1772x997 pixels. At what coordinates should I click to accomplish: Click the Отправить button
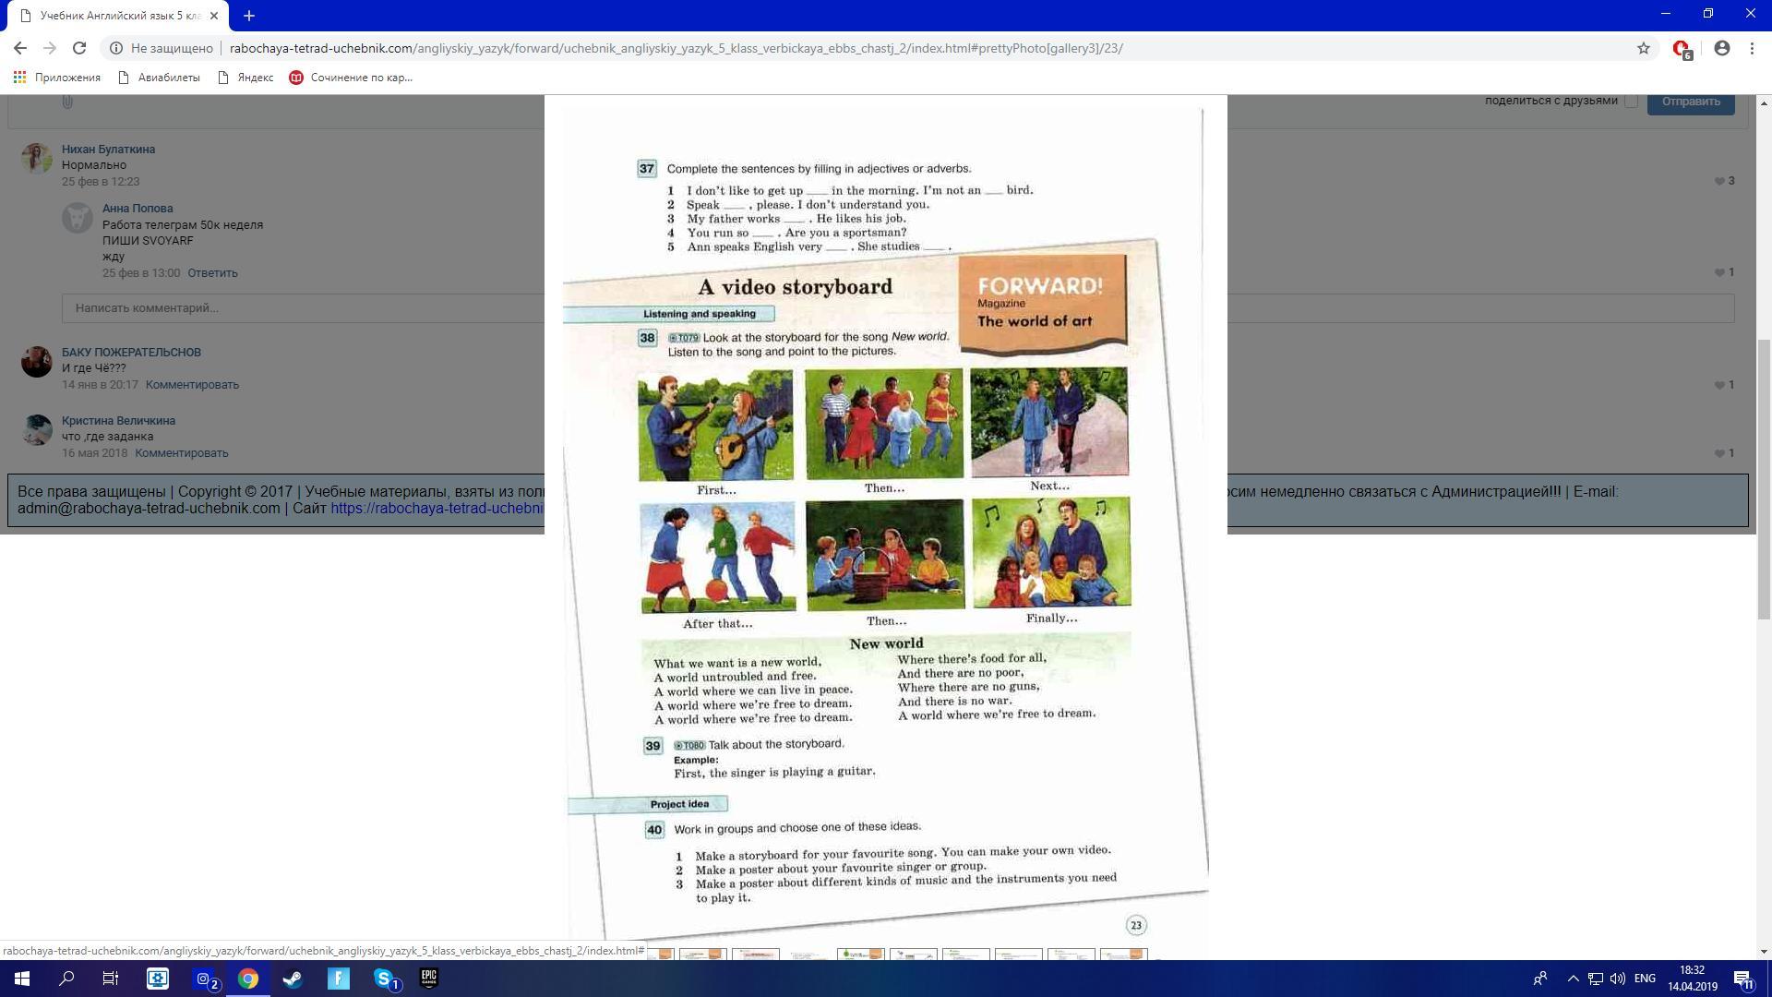pos(1691,102)
